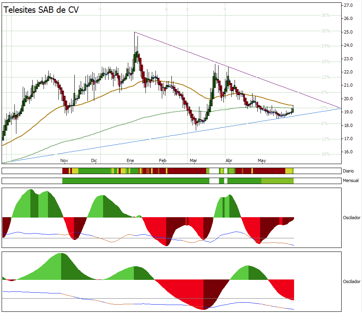This screenshot has width=362, height=313.
Task: Select the Abr month label on time axis
Action: pyautogui.click(x=229, y=160)
